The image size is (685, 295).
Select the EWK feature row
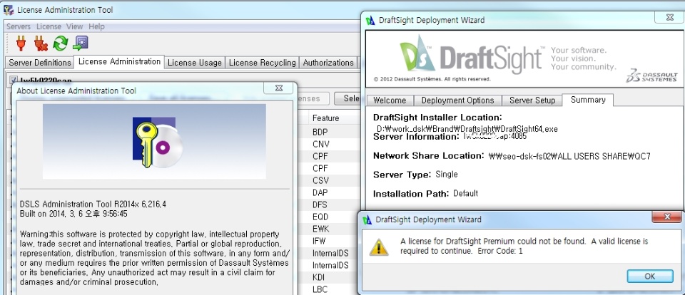[x=320, y=229]
